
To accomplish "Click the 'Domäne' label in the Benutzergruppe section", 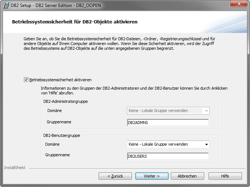I will [x=52, y=144].
